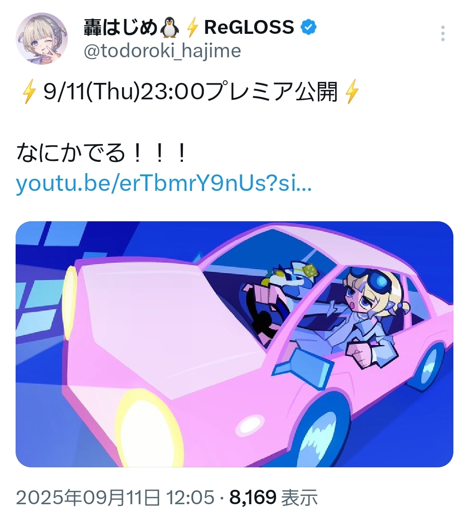Screen dimensions: 469x522
Task: Click the penguin emoji in the display name
Action: pos(169,28)
